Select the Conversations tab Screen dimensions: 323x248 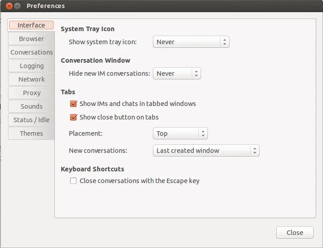tap(31, 52)
